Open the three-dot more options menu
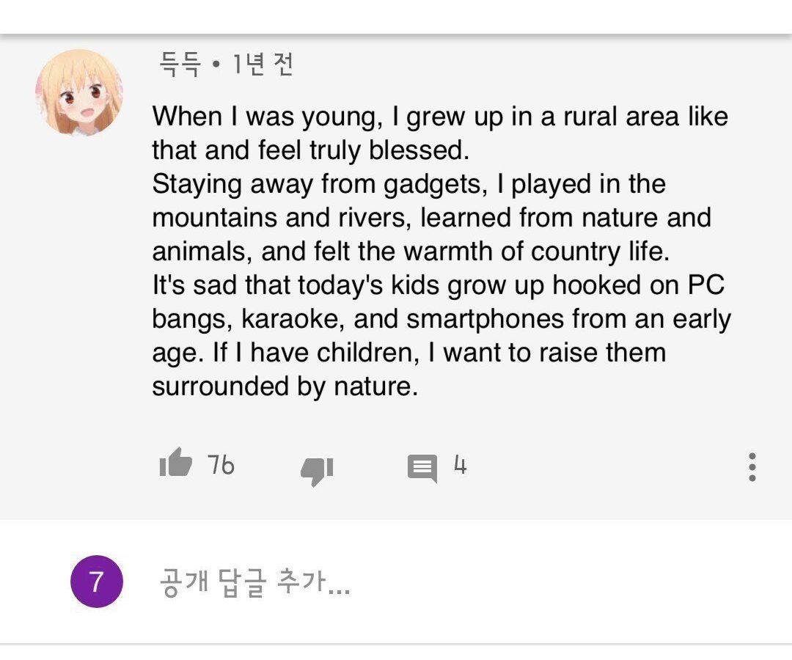 pyautogui.click(x=752, y=466)
